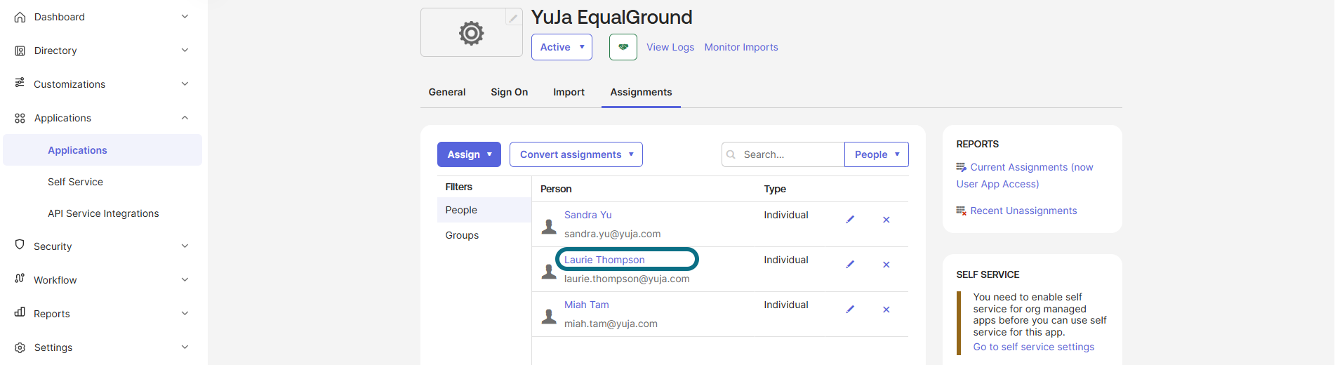Click laurie.thompson@yuja.com email text

(x=627, y=279)
